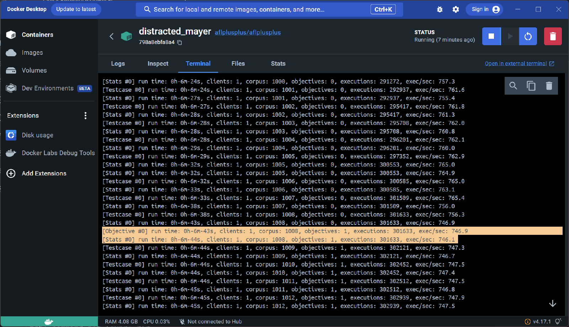Delete the distracted_mayer container
The height and width of the screenshot is (327, 569).
pyautogui.click(x=552, y=36)
